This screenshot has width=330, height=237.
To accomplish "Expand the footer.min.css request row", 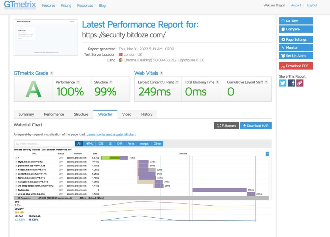I will click(16, 178).
